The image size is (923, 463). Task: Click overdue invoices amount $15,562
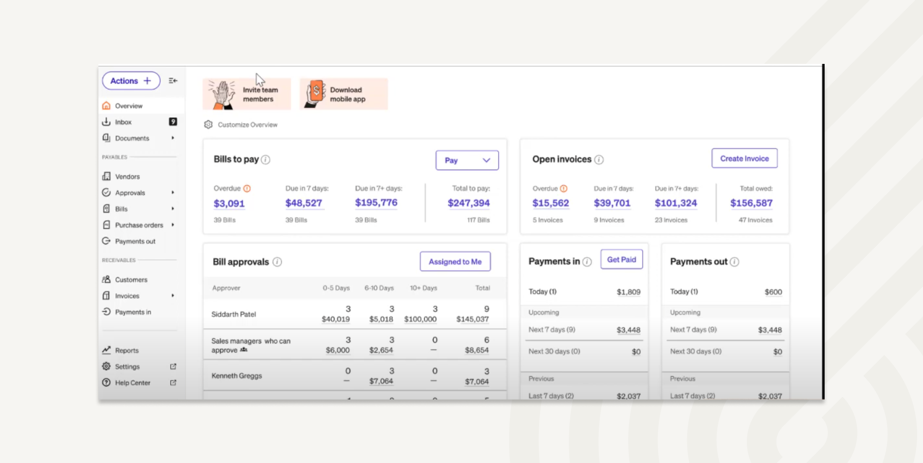pos(551,203)
